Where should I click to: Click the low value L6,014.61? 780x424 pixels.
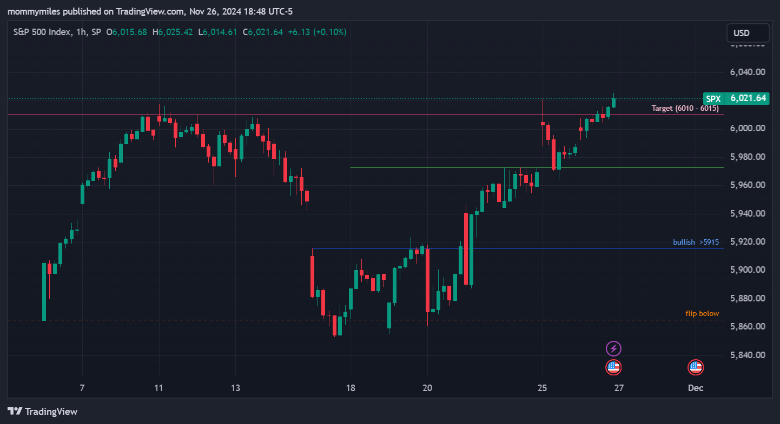[x=217, y=32]
